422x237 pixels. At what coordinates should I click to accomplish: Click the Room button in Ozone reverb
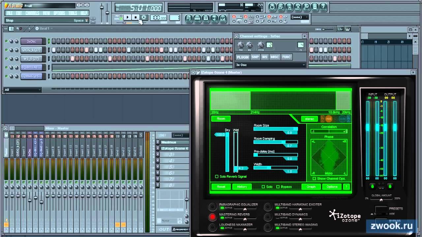point(221,119)
